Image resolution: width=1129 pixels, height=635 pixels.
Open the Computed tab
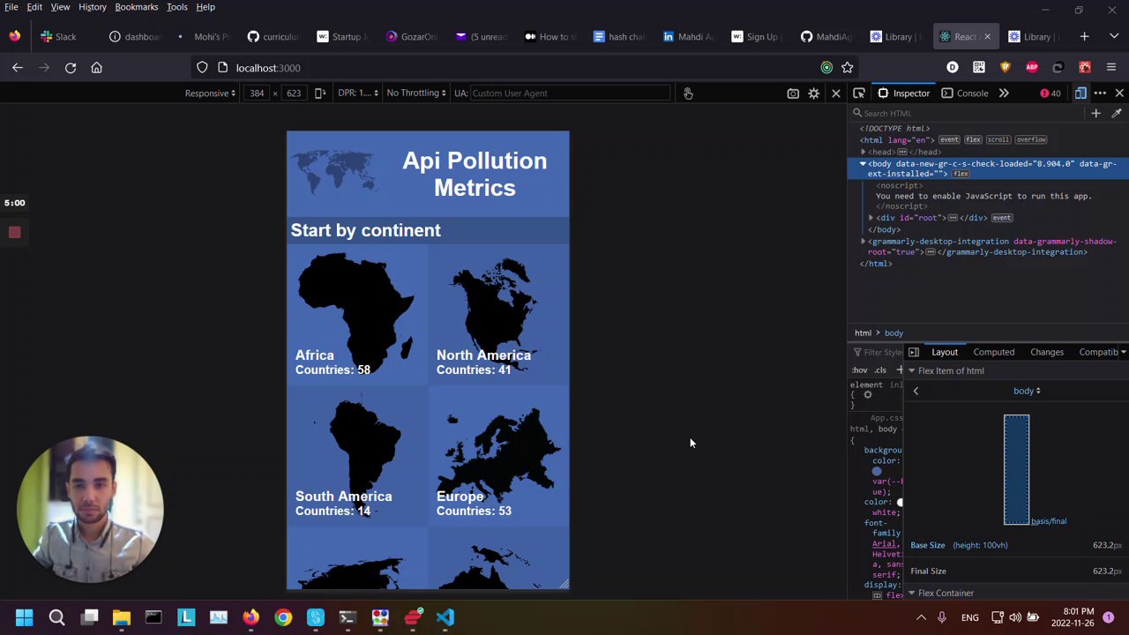[993, 352]
